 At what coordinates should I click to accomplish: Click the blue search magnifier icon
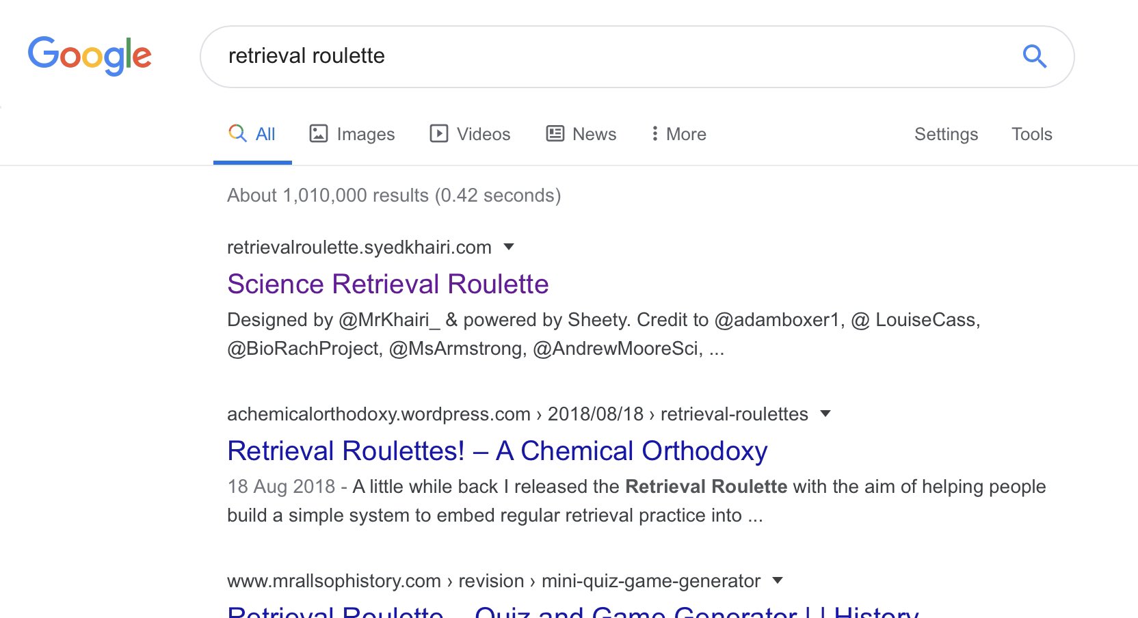[1034, 56]
